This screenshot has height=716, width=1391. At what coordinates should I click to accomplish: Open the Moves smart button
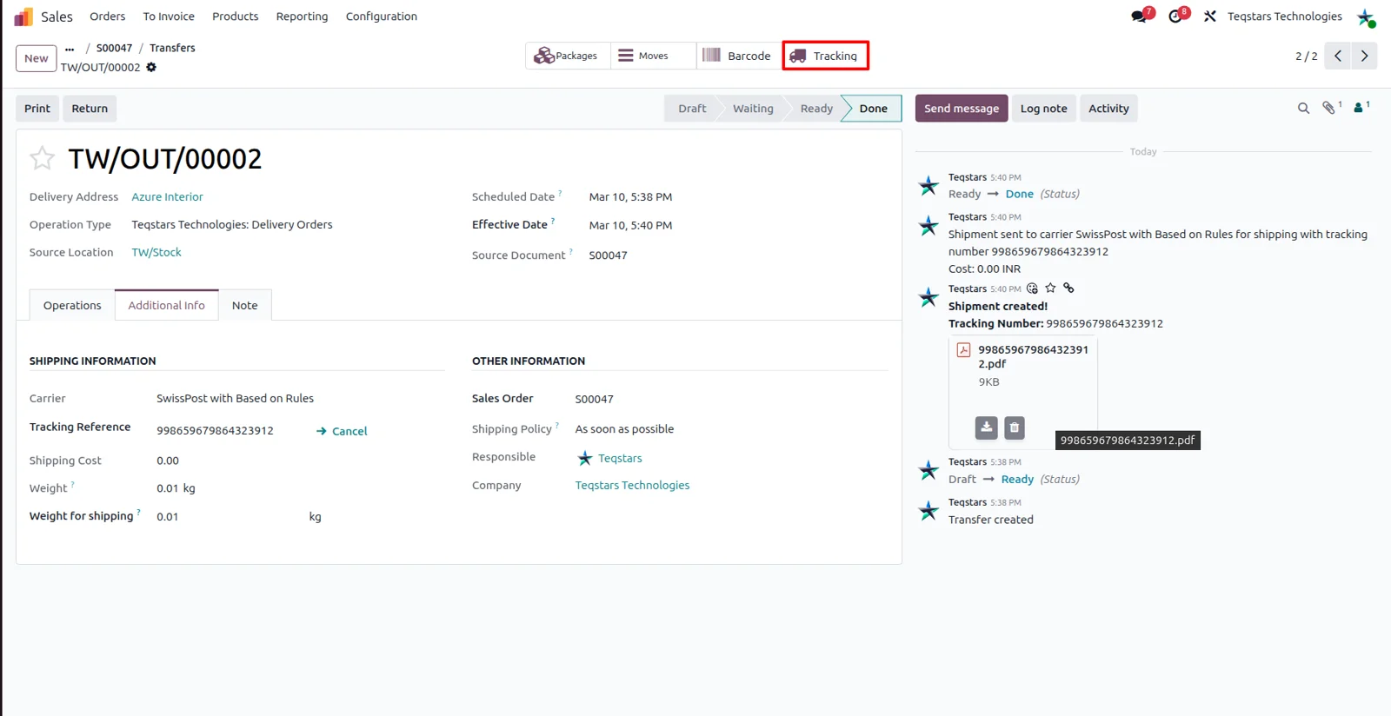click(653, 56)
